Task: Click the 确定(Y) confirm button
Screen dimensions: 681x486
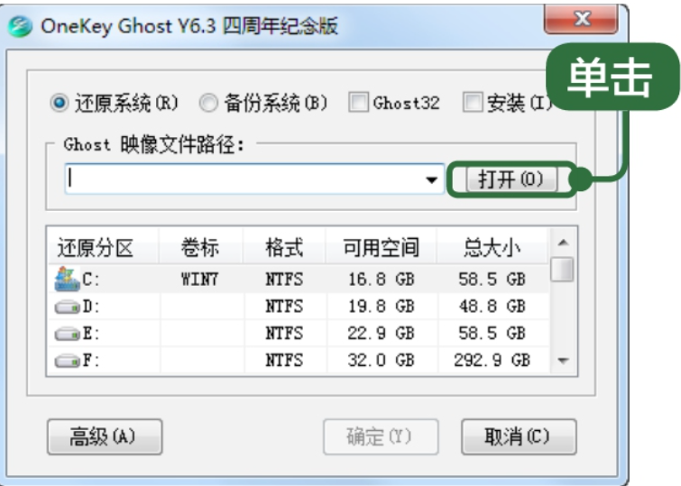Action: pos(381,437)
